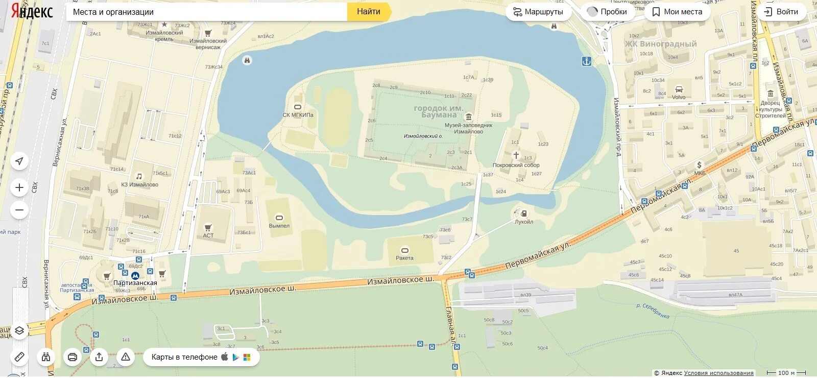Click the Лукойл gas station icon
Image resolution: width=817 pixels, height=378 pixels.
523,214
